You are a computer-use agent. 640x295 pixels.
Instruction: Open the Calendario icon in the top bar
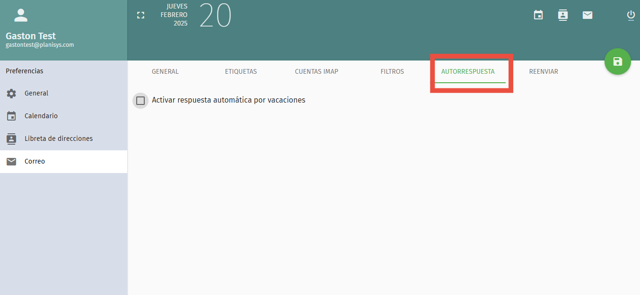538,15
